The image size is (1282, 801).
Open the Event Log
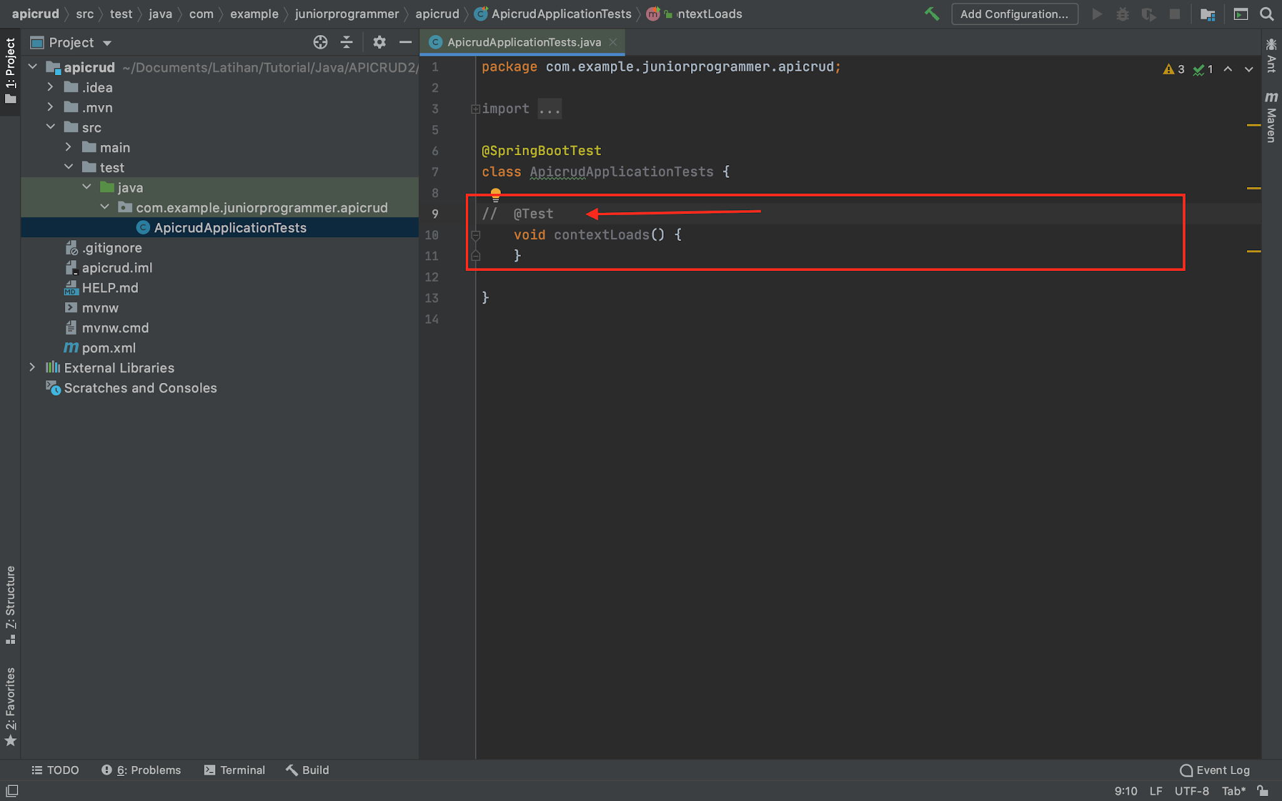pyautogui.click(x=1214, y=770)
